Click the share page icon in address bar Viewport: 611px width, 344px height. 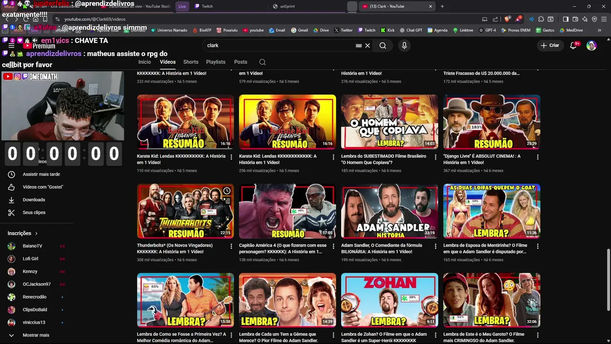pos(495,19)
